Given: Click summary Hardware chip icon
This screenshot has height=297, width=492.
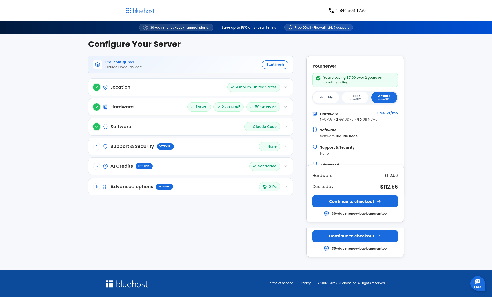Looking at the screenshot, I should coord(315,114).
